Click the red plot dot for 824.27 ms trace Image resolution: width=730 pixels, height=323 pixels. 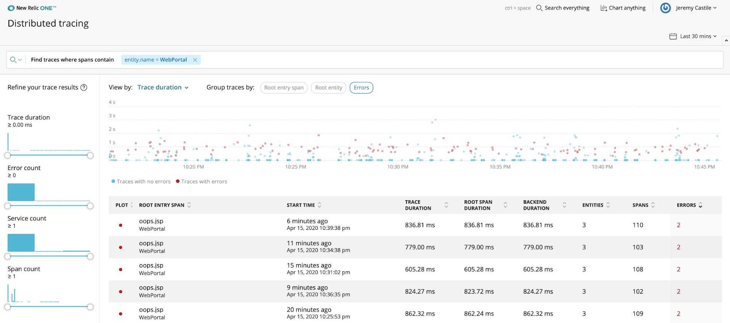point(121,292)
